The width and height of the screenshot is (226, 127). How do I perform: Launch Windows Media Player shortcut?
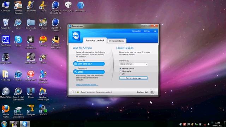(x=43, y=94)
